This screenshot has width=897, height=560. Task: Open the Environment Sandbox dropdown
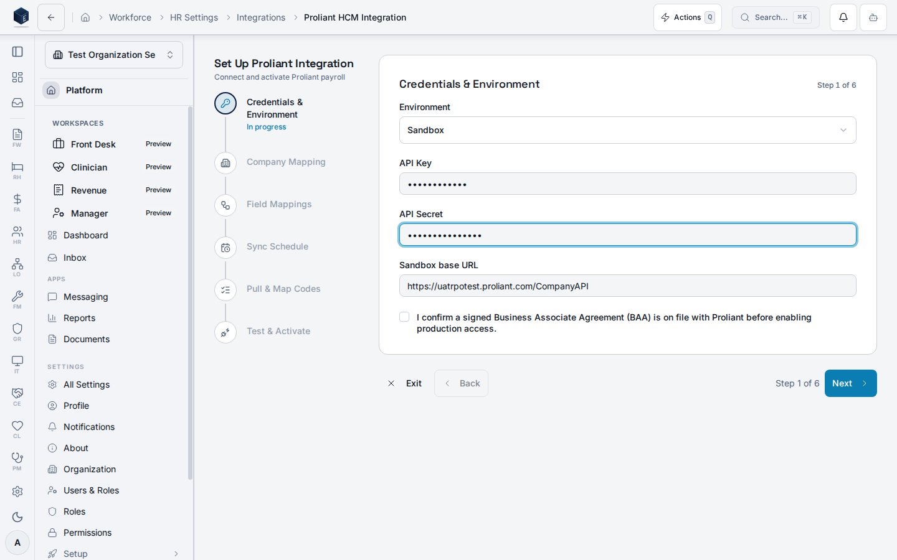point(627,130)
